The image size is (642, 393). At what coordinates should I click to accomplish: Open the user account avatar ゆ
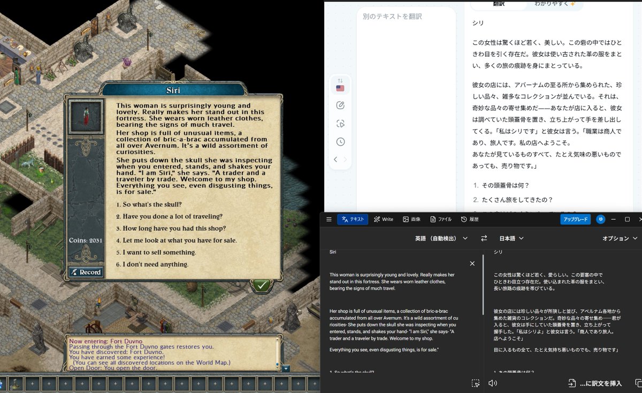pyautogui.click(x=601, y=219)
